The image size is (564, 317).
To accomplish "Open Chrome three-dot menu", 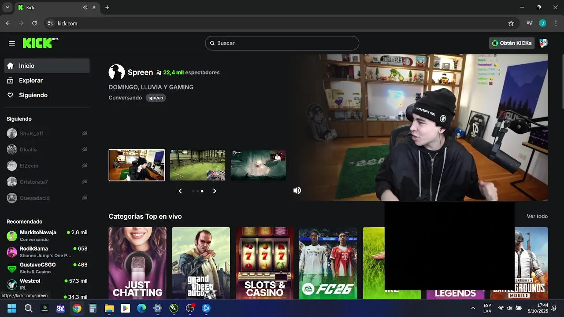I will (556, 23).
